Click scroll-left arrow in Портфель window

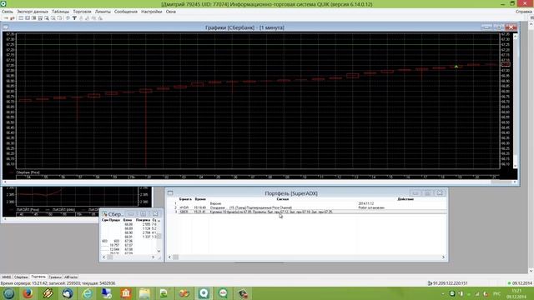(x=169, y=257)
